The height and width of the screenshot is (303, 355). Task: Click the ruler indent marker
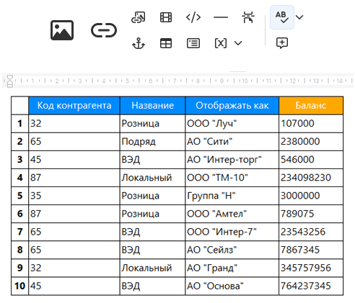coord(10,81)
